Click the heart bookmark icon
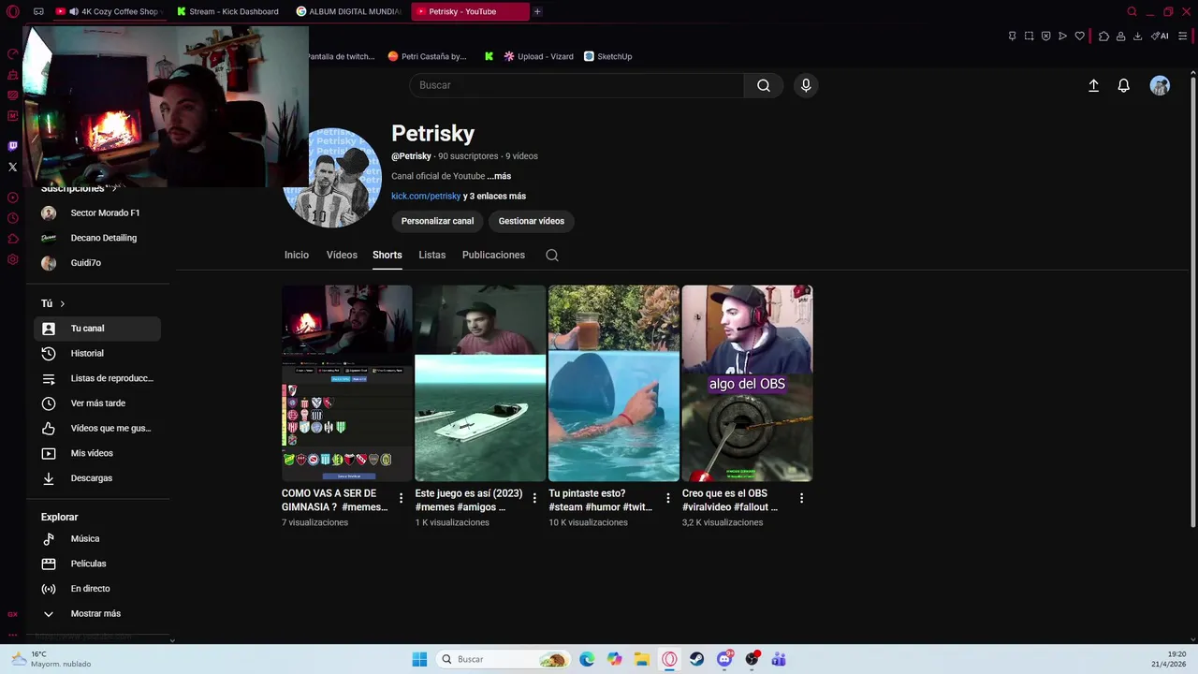 1079,37
